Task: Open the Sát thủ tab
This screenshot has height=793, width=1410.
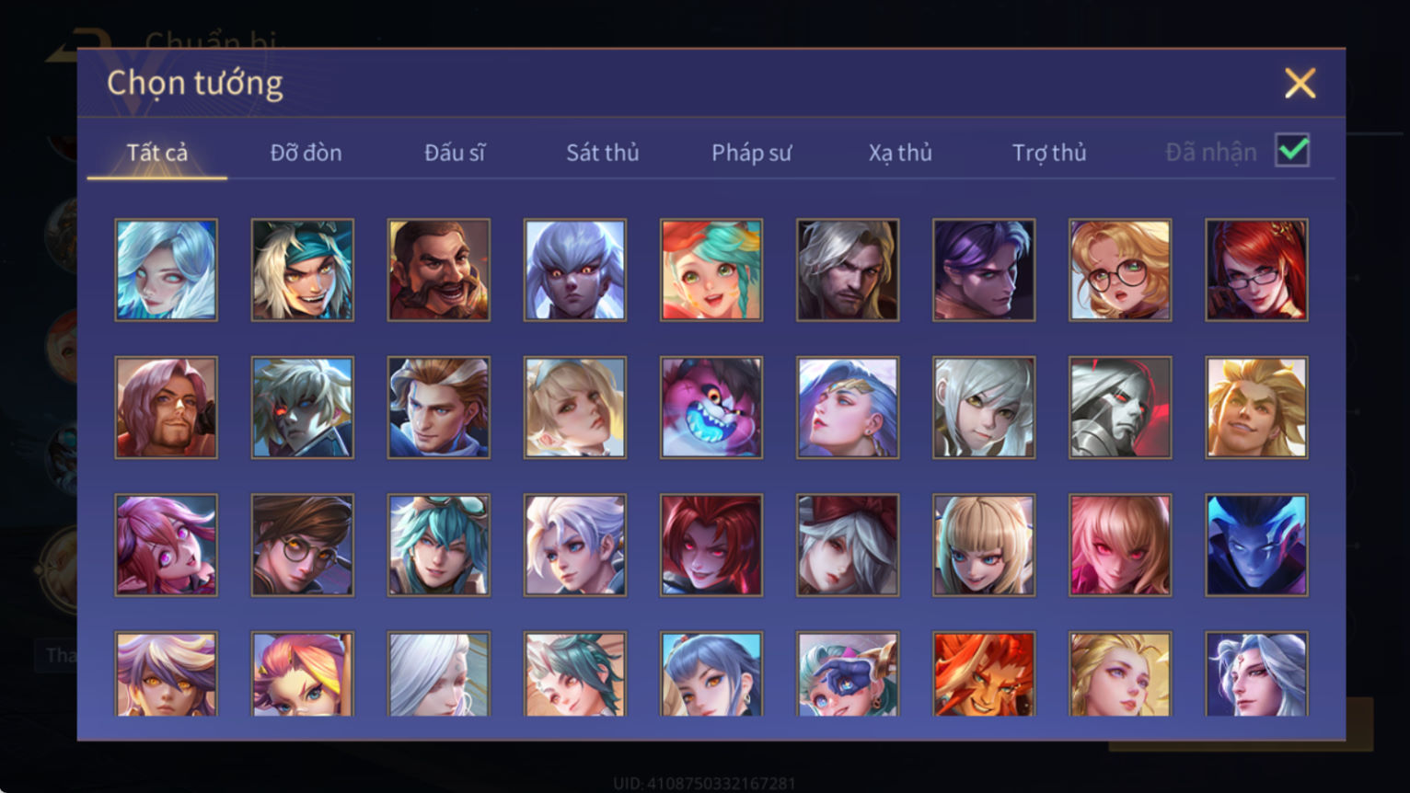Action: [602, 153]
